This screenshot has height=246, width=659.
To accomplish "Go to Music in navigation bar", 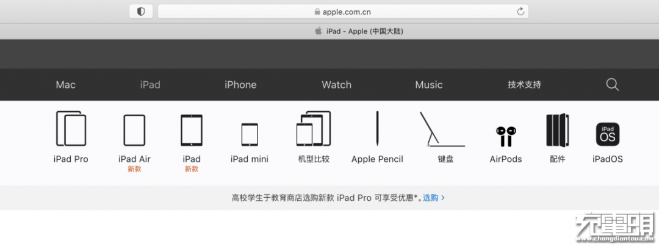I will (x=429, y=84).
